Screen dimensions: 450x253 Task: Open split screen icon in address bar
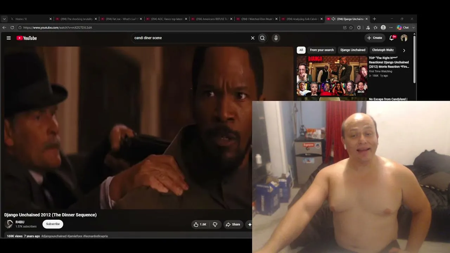pos(345,27)
